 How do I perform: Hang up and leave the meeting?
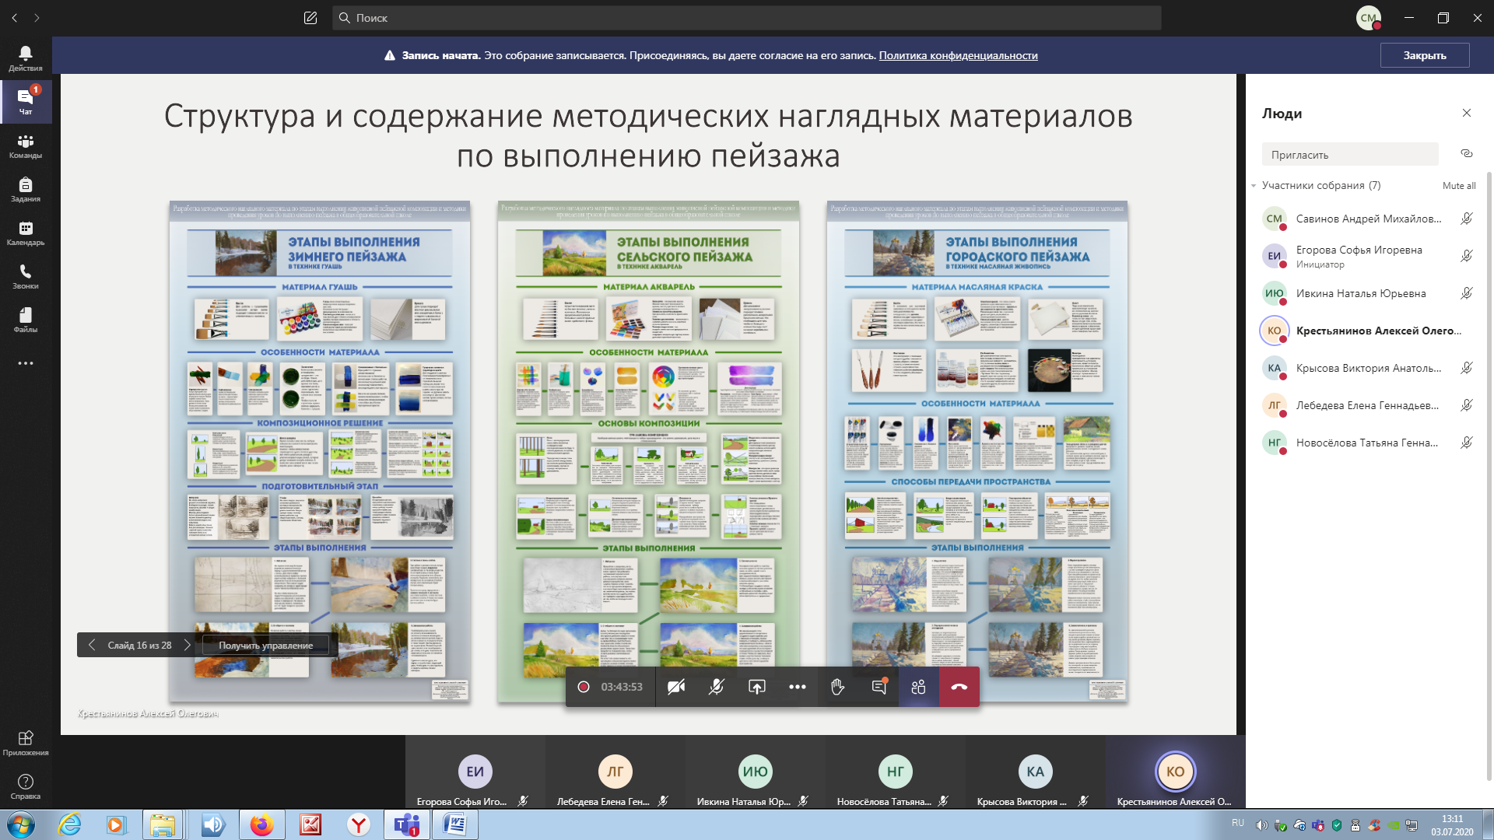959,687
